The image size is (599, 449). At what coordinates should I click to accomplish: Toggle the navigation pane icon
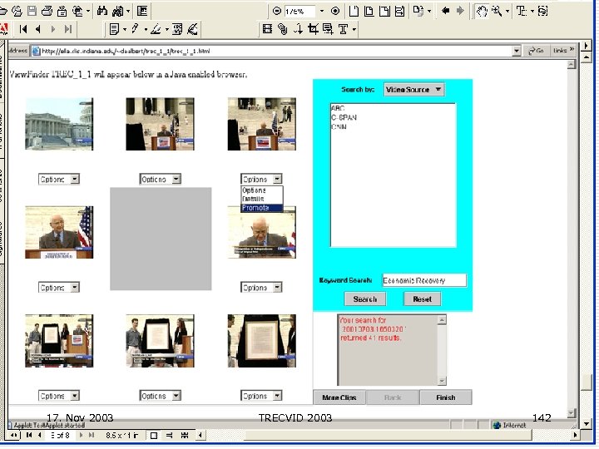pyautogui.click(x=142, y=11)
